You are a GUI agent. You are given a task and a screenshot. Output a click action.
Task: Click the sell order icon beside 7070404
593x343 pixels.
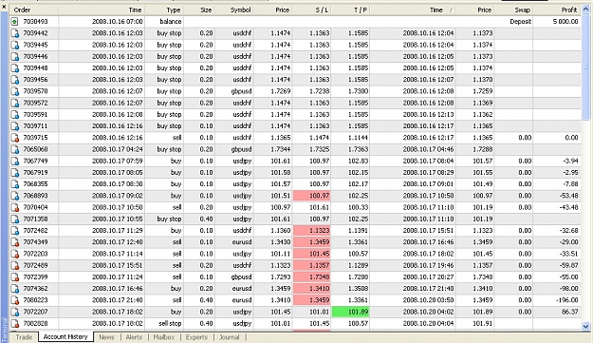click(x=14, y=207)
